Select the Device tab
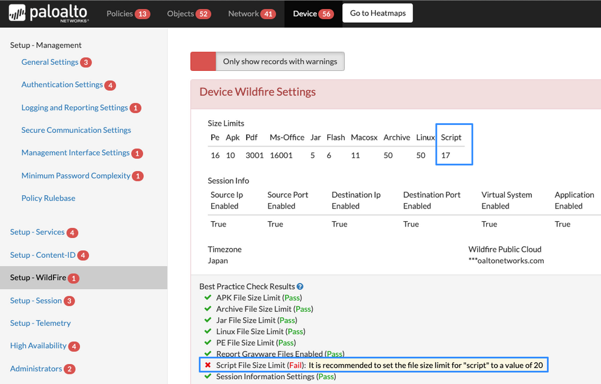 click(304, 14)
